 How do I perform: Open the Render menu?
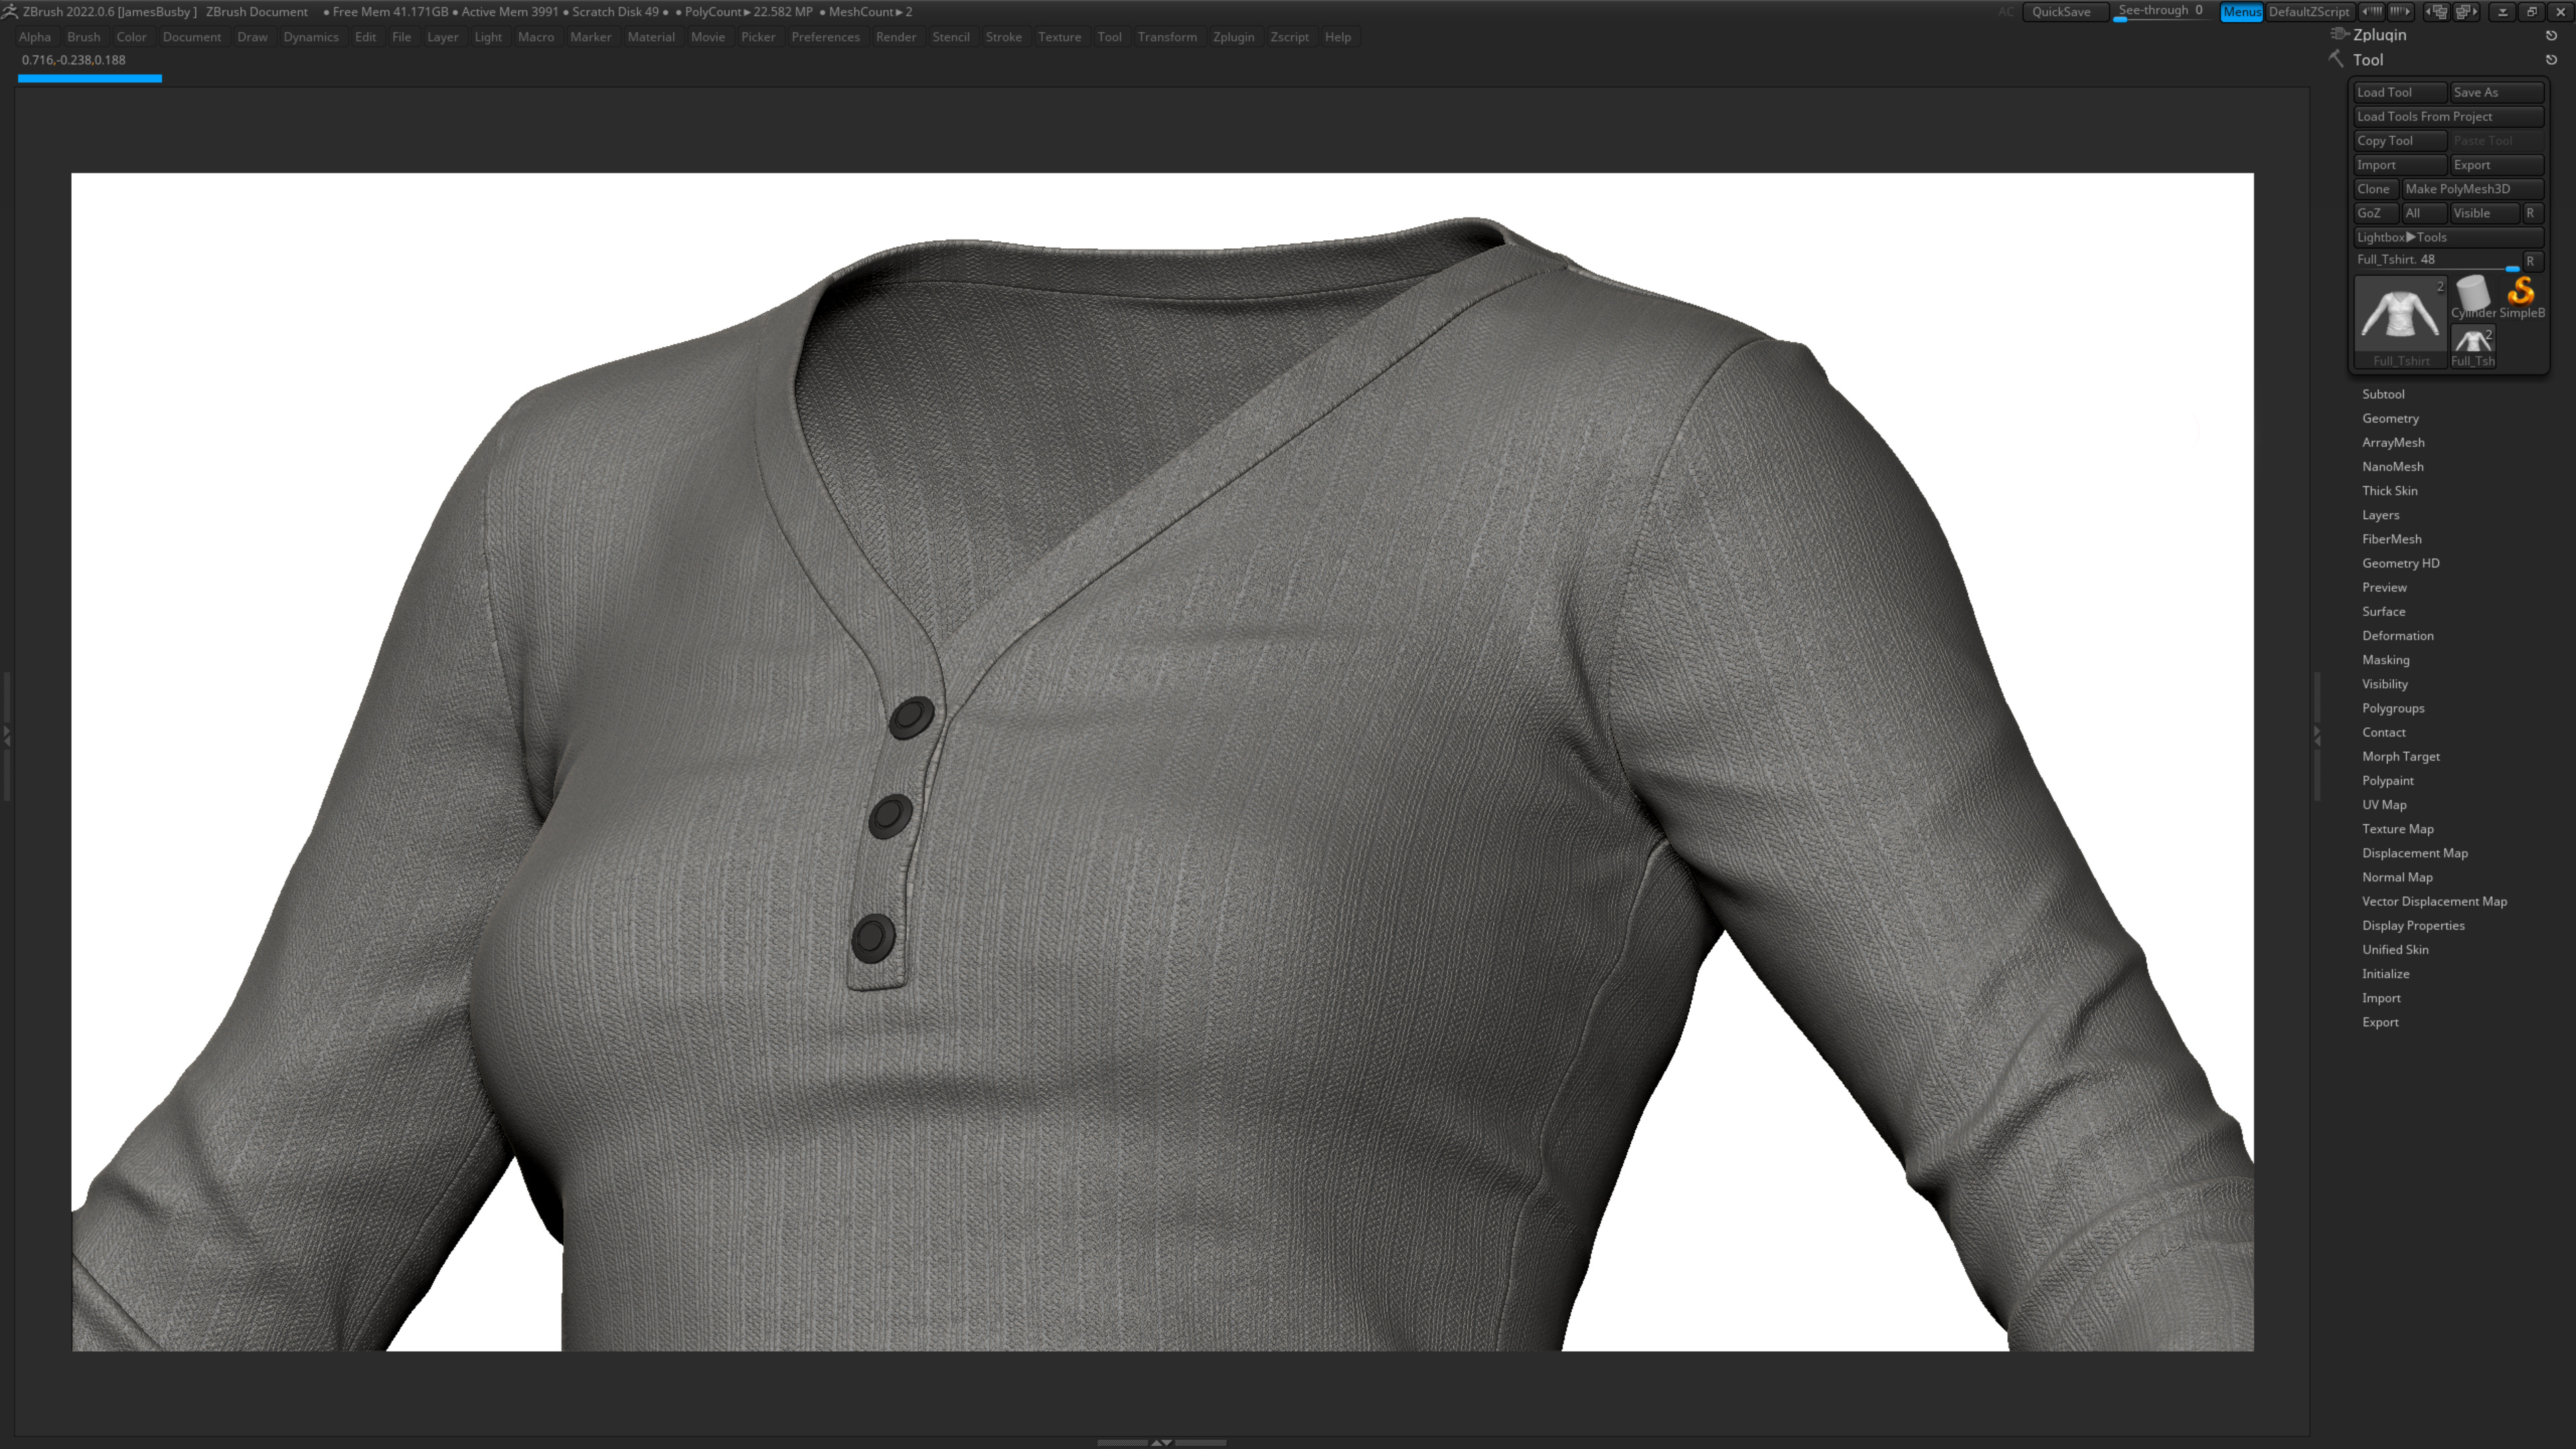tap(895, 37)
